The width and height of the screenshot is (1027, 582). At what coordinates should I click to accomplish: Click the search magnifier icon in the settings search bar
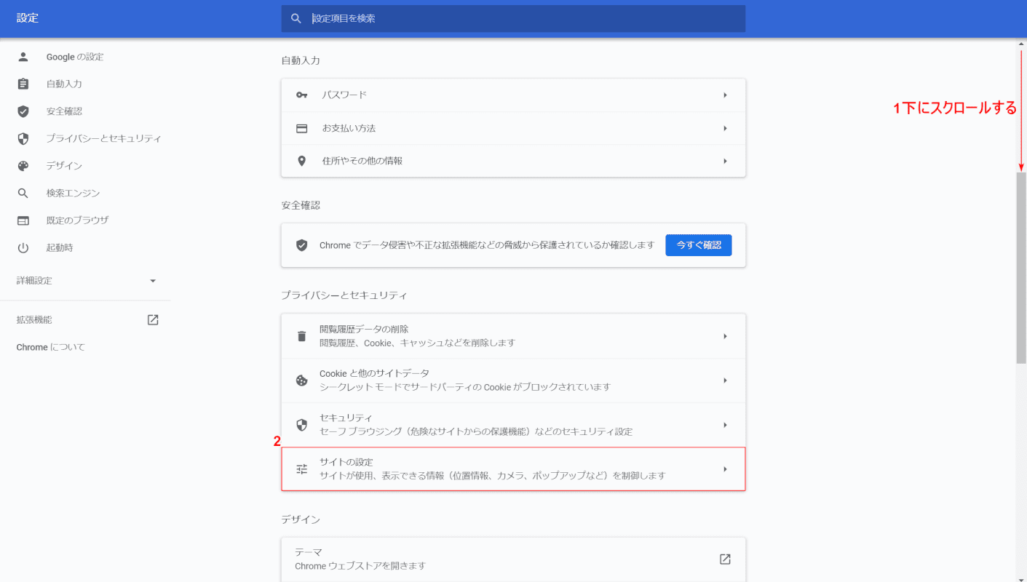[296, 18]
